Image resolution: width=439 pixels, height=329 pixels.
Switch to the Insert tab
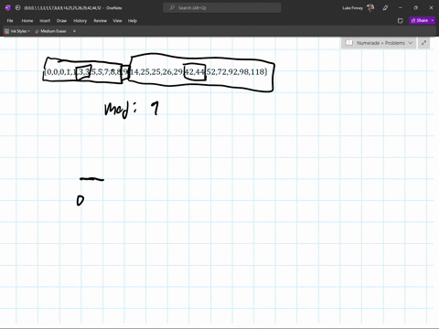pos(45,21)
